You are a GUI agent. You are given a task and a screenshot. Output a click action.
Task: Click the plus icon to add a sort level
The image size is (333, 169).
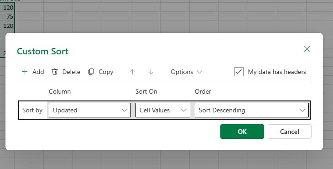coord(25,72)
